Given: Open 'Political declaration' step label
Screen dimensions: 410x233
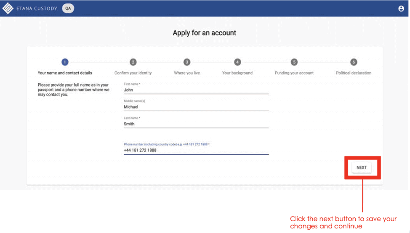Looking at the screenshot, I should point(354,73).
